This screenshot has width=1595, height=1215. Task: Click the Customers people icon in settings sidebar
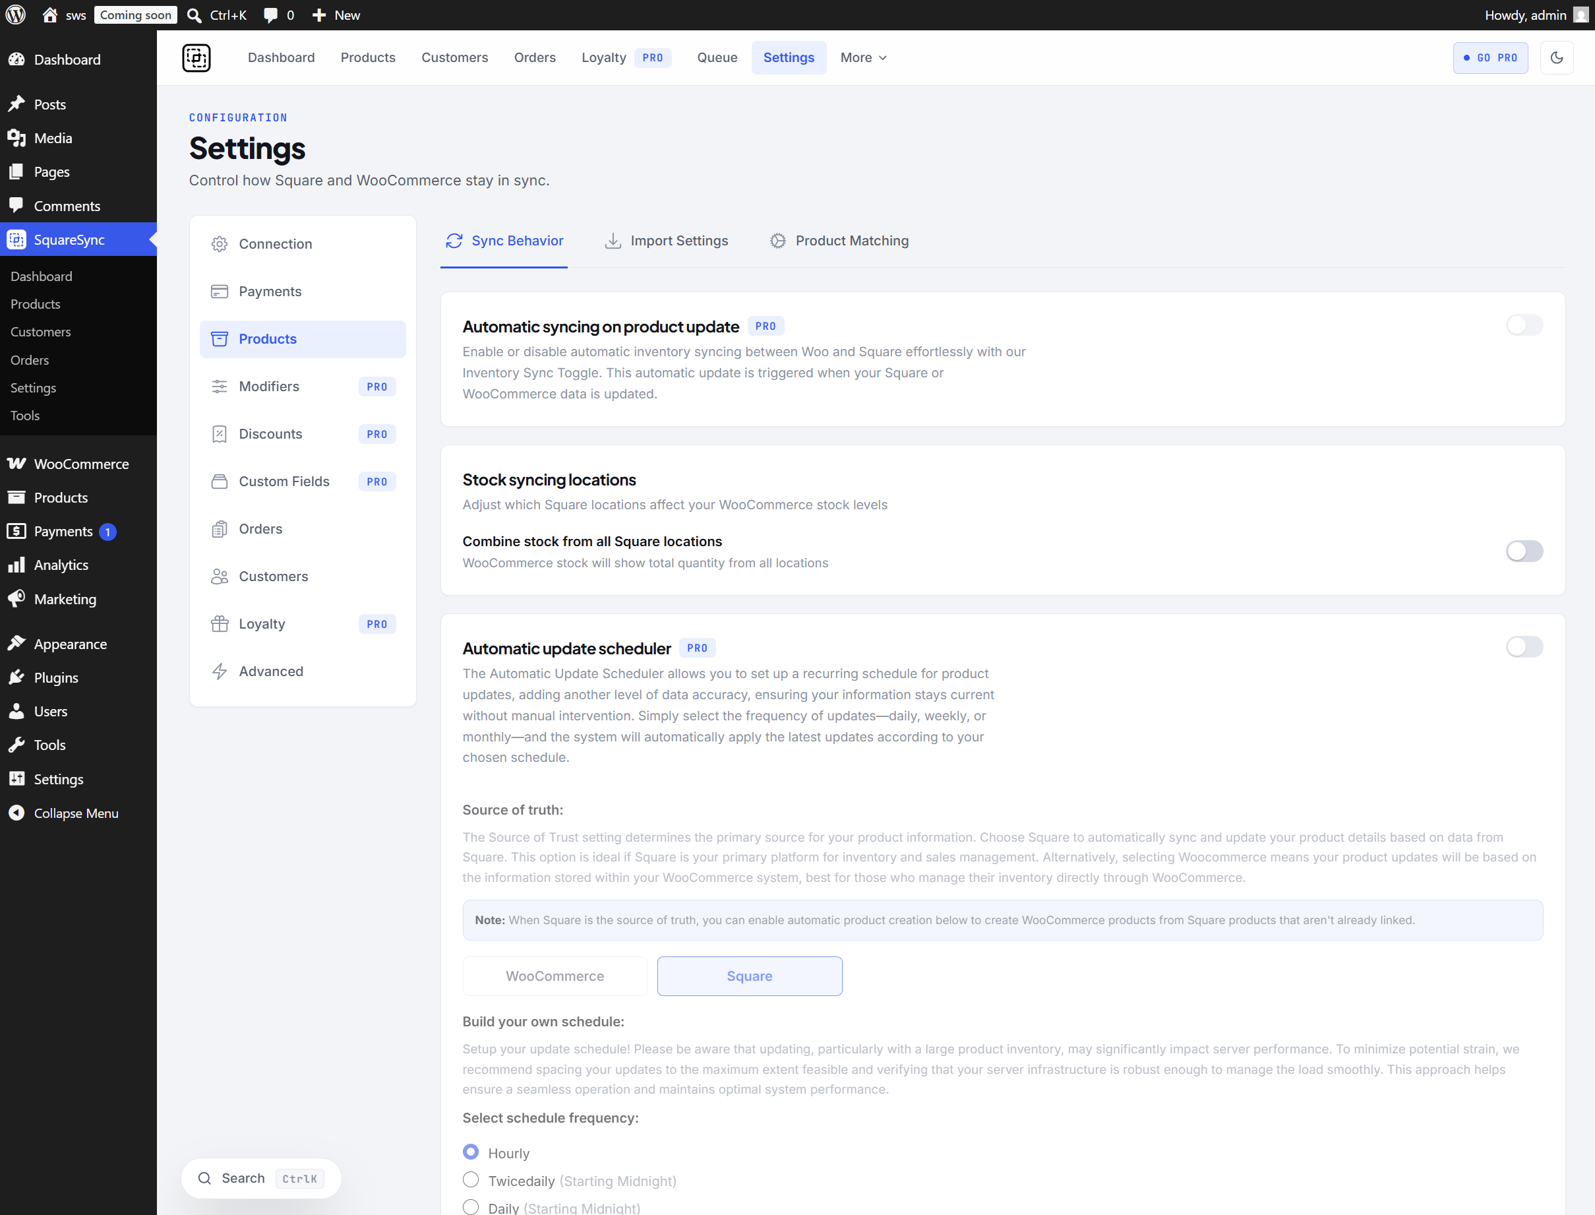[x=220, y=576]
